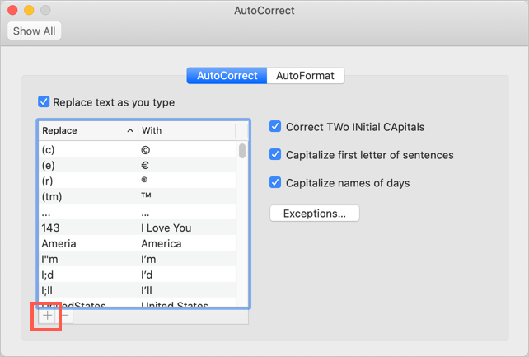Click the plus button to add entry

46,317
